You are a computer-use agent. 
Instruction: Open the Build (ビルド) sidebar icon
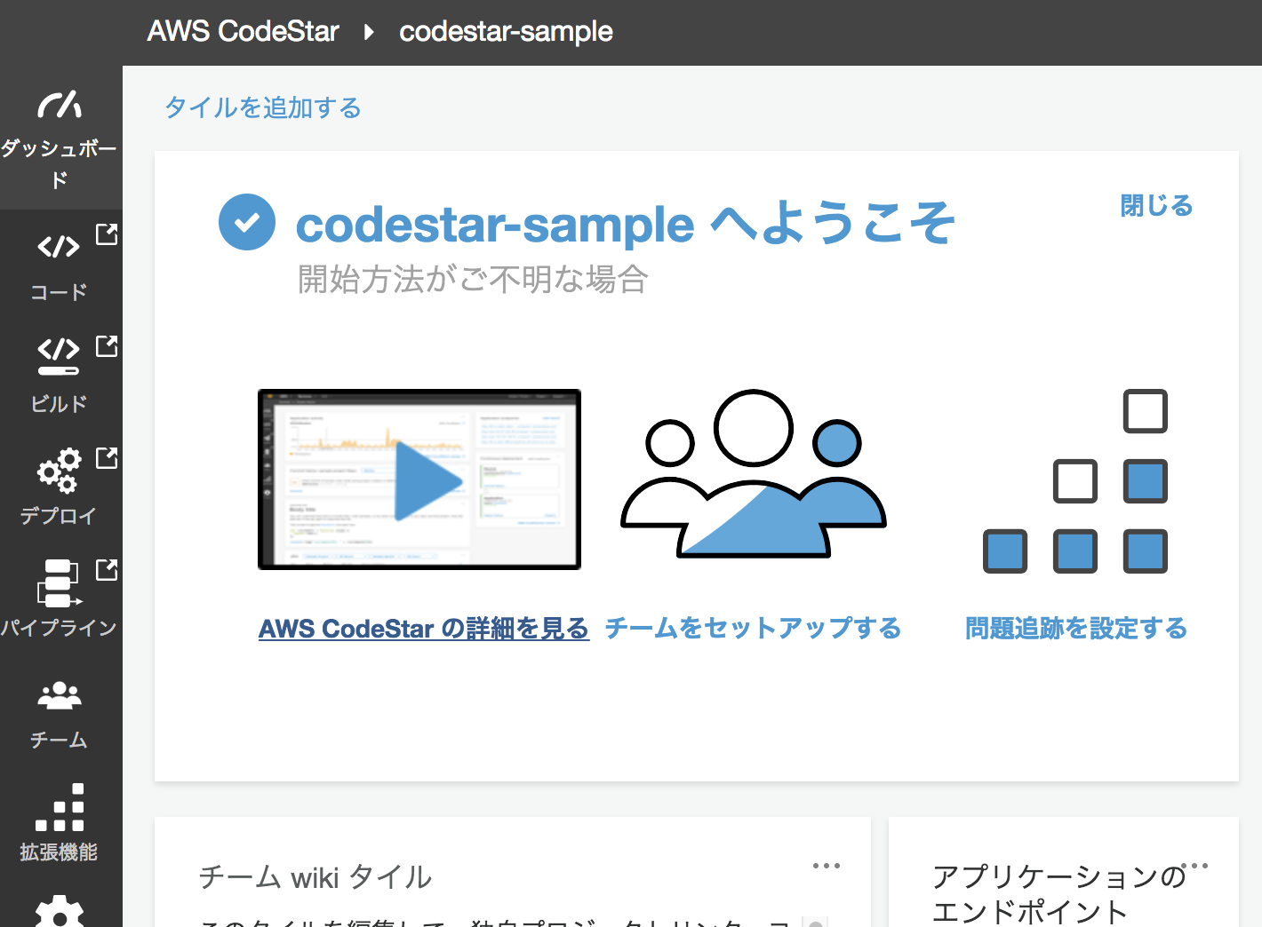pyautogui.click(x=59, y=356)
